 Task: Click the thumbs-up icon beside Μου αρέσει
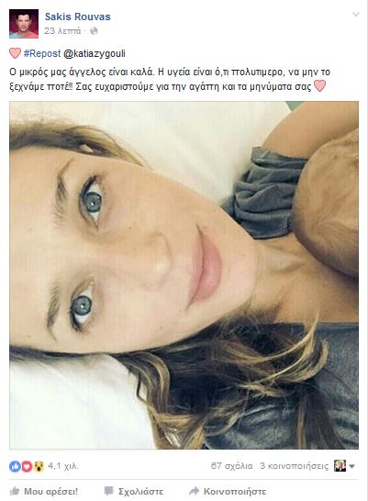[x=15, y=491]
